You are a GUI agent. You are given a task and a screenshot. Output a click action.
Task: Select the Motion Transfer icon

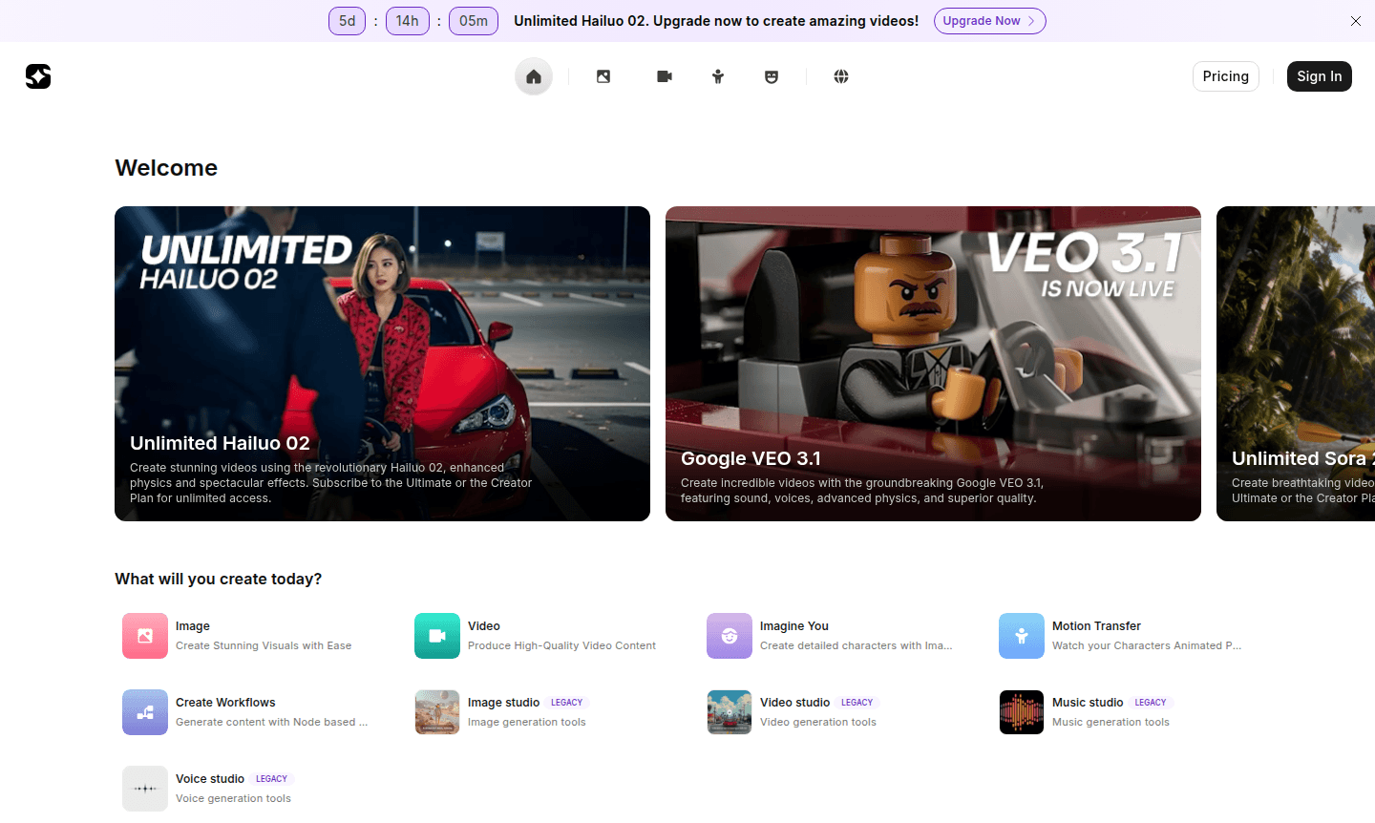tap(1022, 636)
